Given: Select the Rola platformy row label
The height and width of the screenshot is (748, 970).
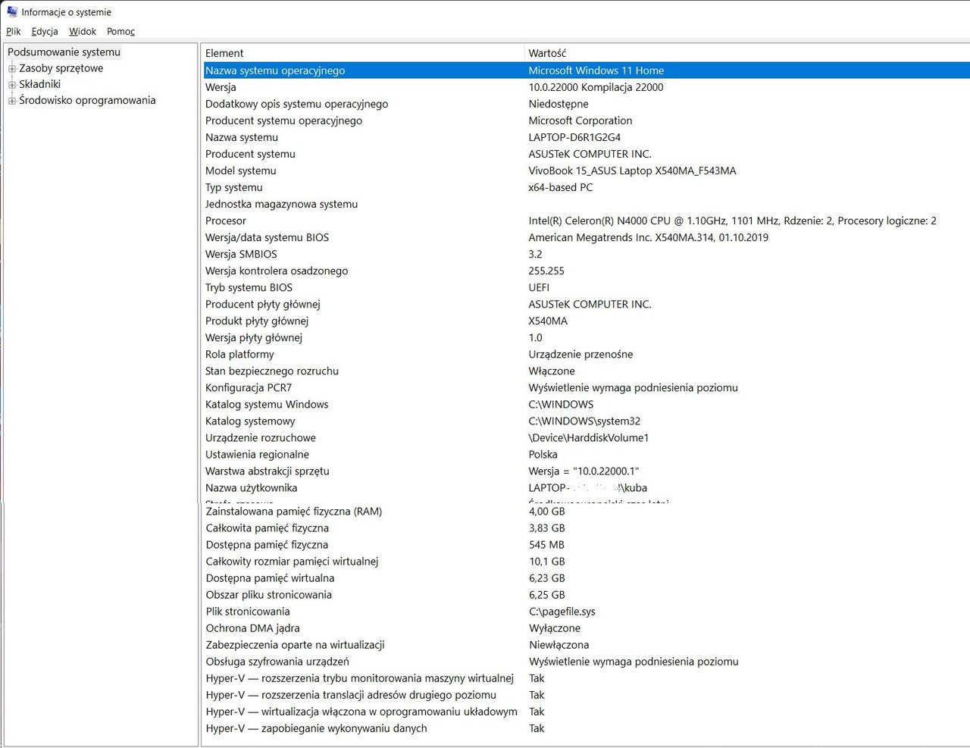Looking at the screenshot, I should pyautogui.click(x=239, y=354).
